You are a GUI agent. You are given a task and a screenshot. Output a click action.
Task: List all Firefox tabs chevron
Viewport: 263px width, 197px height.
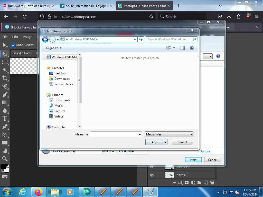pyautogui.click(x=220, y=6)
